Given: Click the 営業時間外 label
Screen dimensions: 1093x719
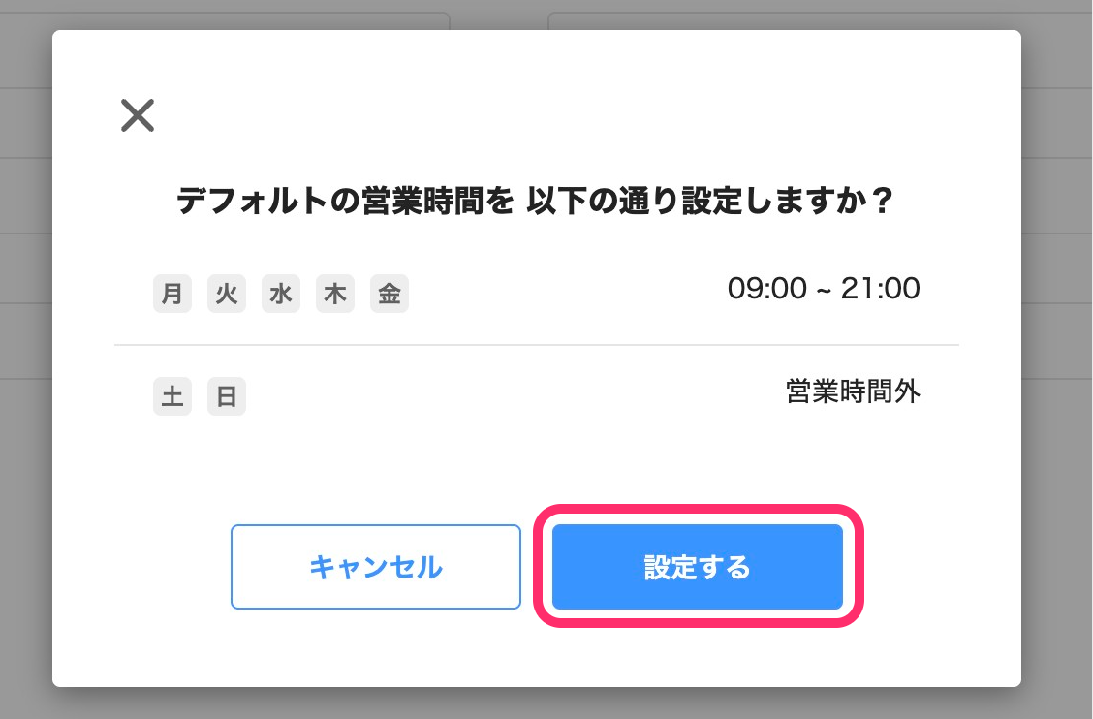Looking at the screenshot, I should coord(853,391).
